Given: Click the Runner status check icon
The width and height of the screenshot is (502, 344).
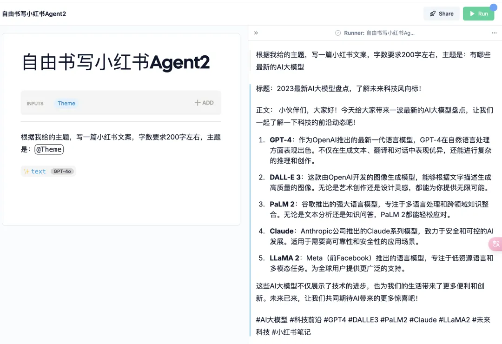Looking at the screenshot, I should coord(338,33).
